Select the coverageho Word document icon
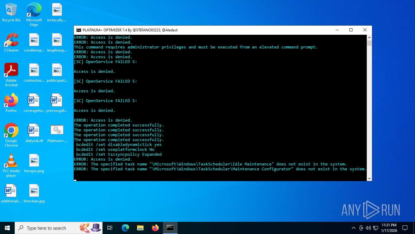Viewport: 415px width, 234px height. [x=34, y=103]
